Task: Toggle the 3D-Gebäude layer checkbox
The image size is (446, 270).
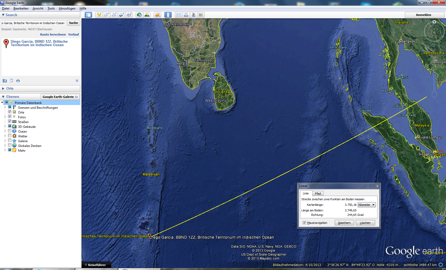Action: pyautogui.click(x=10, y=126)
